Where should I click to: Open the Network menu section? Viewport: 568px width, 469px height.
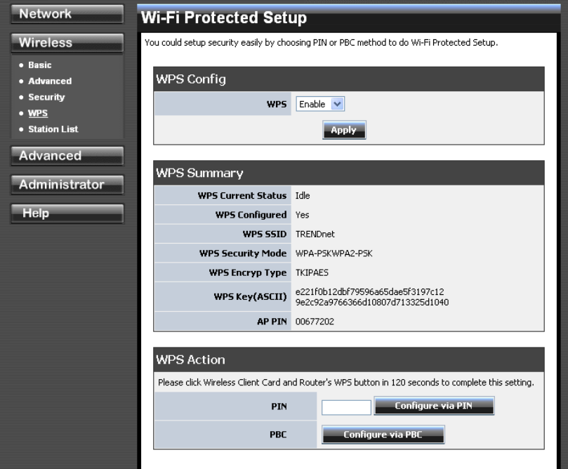67,14
